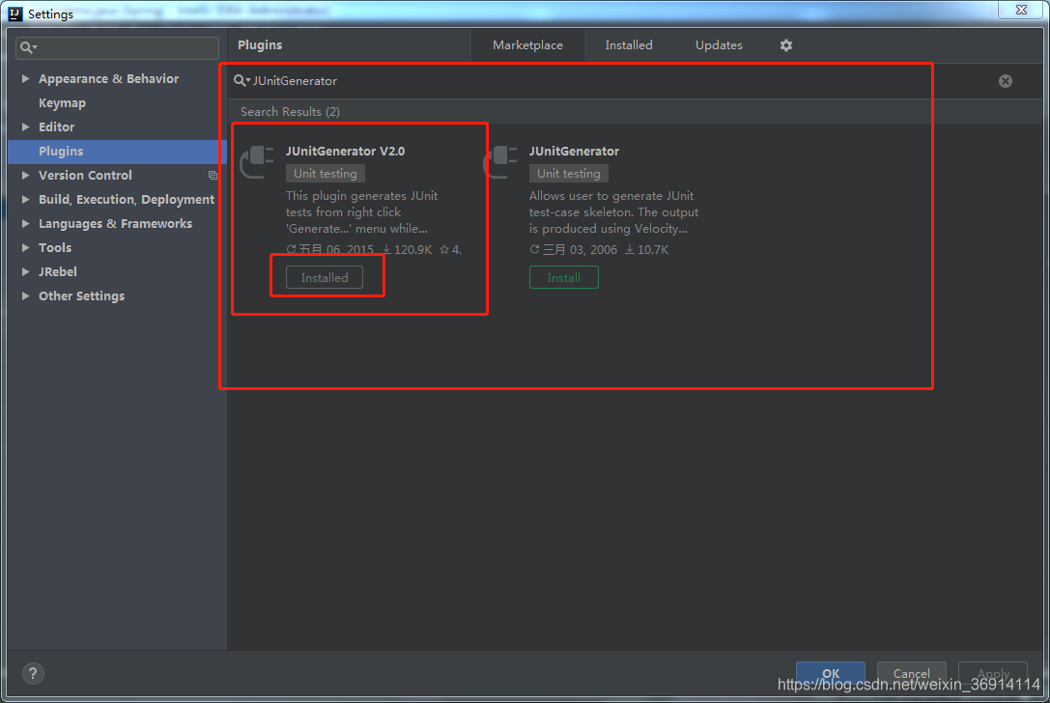Expand Appearance & Behavior settings
The height and width of the screenshot is (703, 1050).
coord(25,79)
